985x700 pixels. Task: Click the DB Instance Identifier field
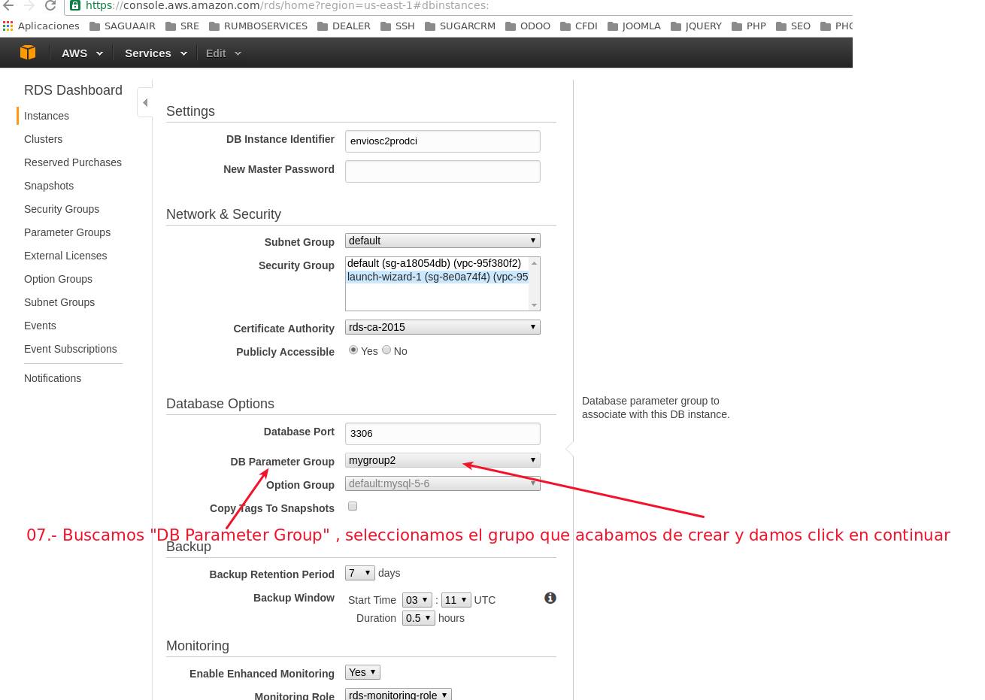pos(443,141)
